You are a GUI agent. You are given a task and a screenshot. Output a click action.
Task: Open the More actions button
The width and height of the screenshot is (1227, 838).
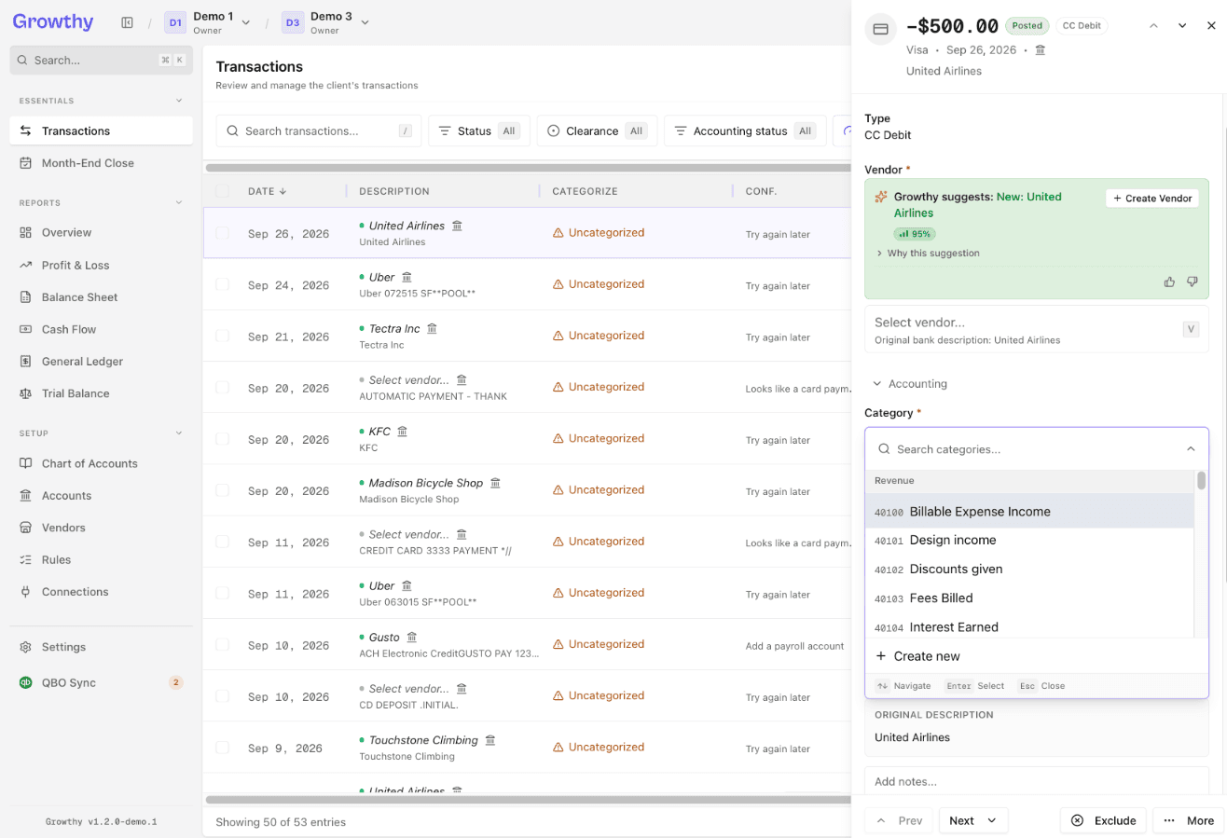(1190, 820)
